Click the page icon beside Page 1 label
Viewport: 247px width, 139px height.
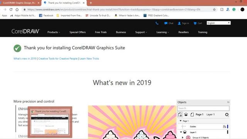[x=192, y=114]
